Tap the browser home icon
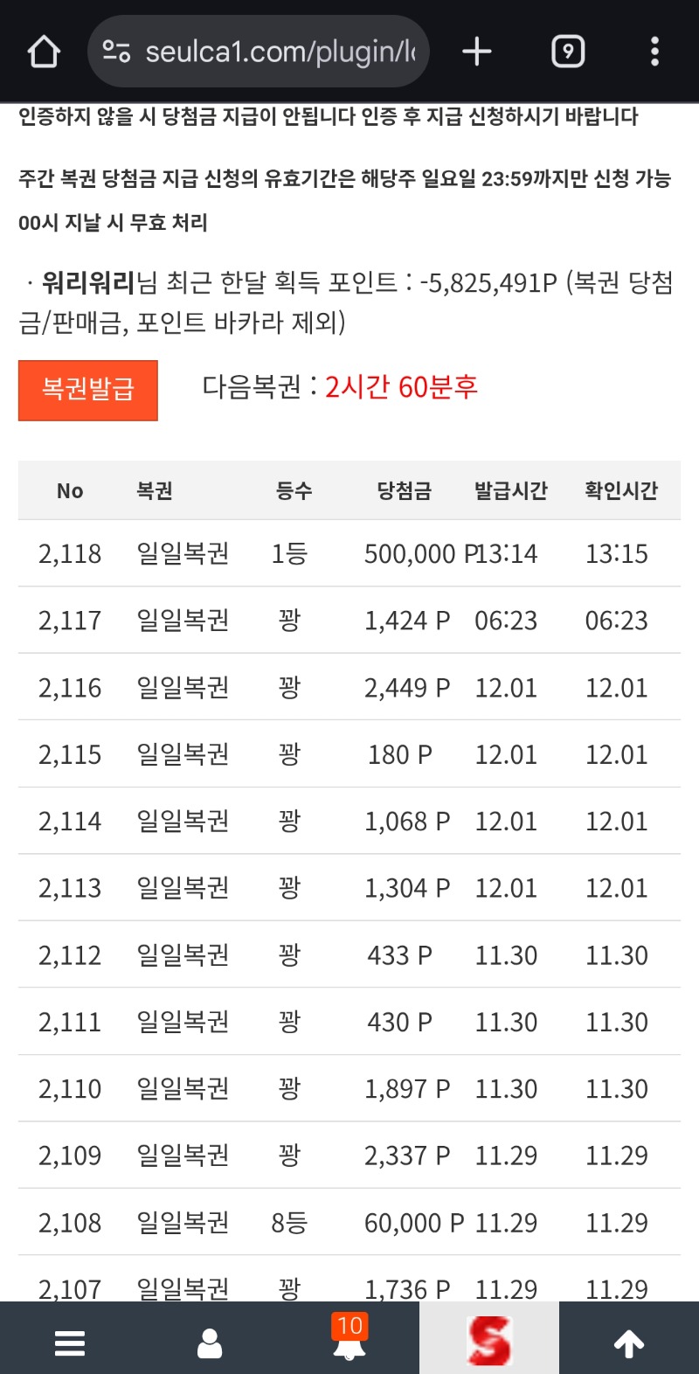This screenshot has height=1374, width=699. coord(44,52)
